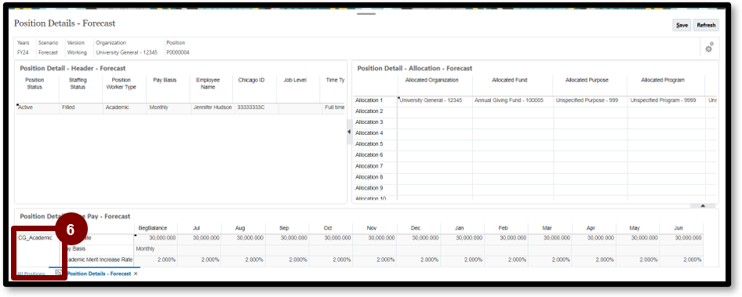Open the Scenario Forecast selector
Screen dimensions: 742x297
[x=49, y=48]
